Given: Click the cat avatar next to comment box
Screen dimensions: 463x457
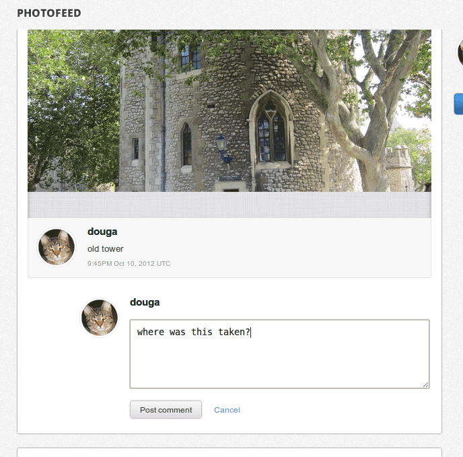Looking at the screenshot, I should pyautogui.click(x=100, y=318).
